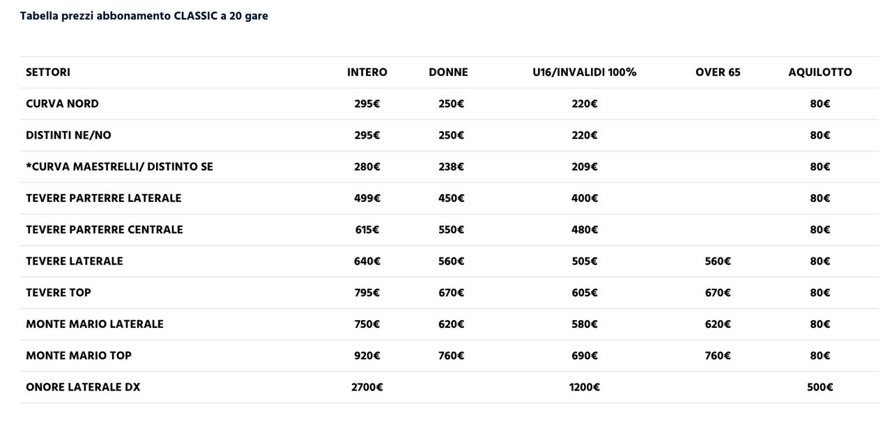Viewport: 892px width, 428px height.
Task: Click the 1200€ U16 price cell
Action: [x=585, y=387]
